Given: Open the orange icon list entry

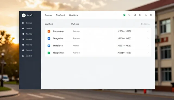Looking at the screenshot, I should [x=98, y=31].
